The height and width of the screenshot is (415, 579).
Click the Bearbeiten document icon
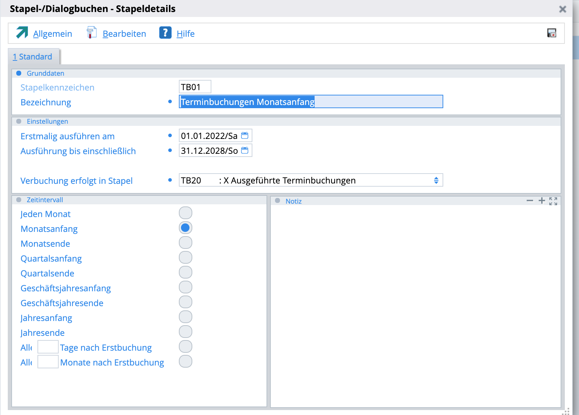point(92,33)
